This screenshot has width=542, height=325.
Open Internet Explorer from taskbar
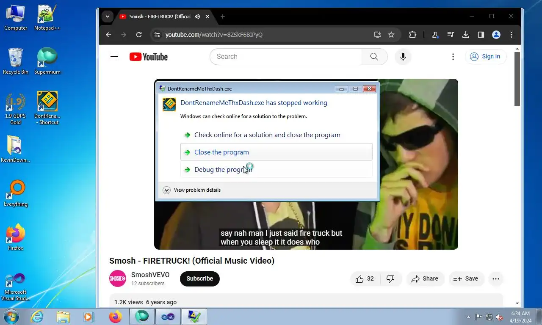click(37, 317)
